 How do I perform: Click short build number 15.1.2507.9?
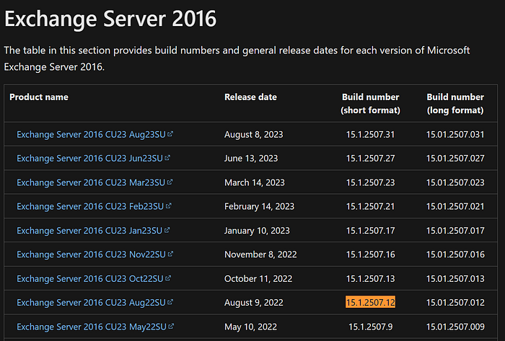370,327
